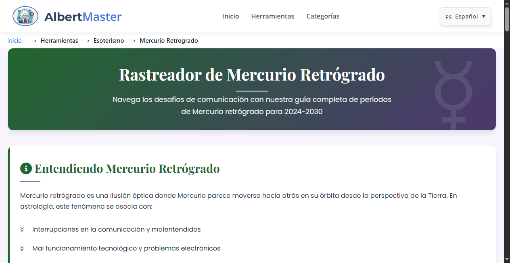Click the AlbertMaster site title text

tap(83, 16)
